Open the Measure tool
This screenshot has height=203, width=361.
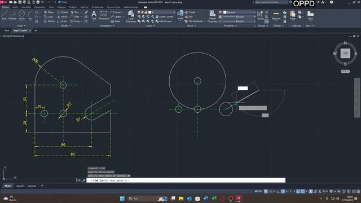pos(276,16)
